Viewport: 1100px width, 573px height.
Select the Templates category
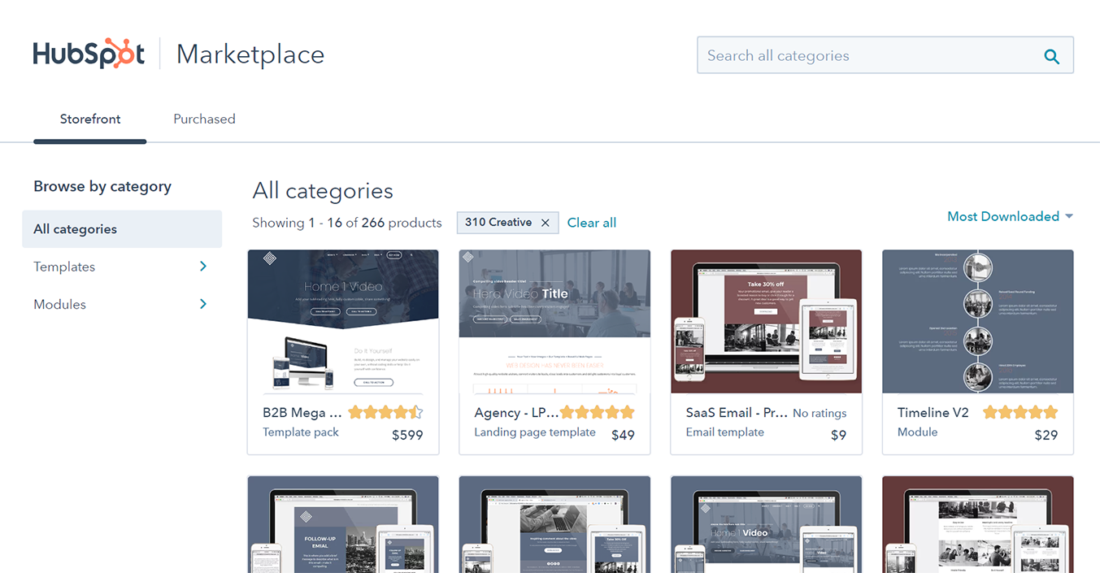[x=64, y=267]
